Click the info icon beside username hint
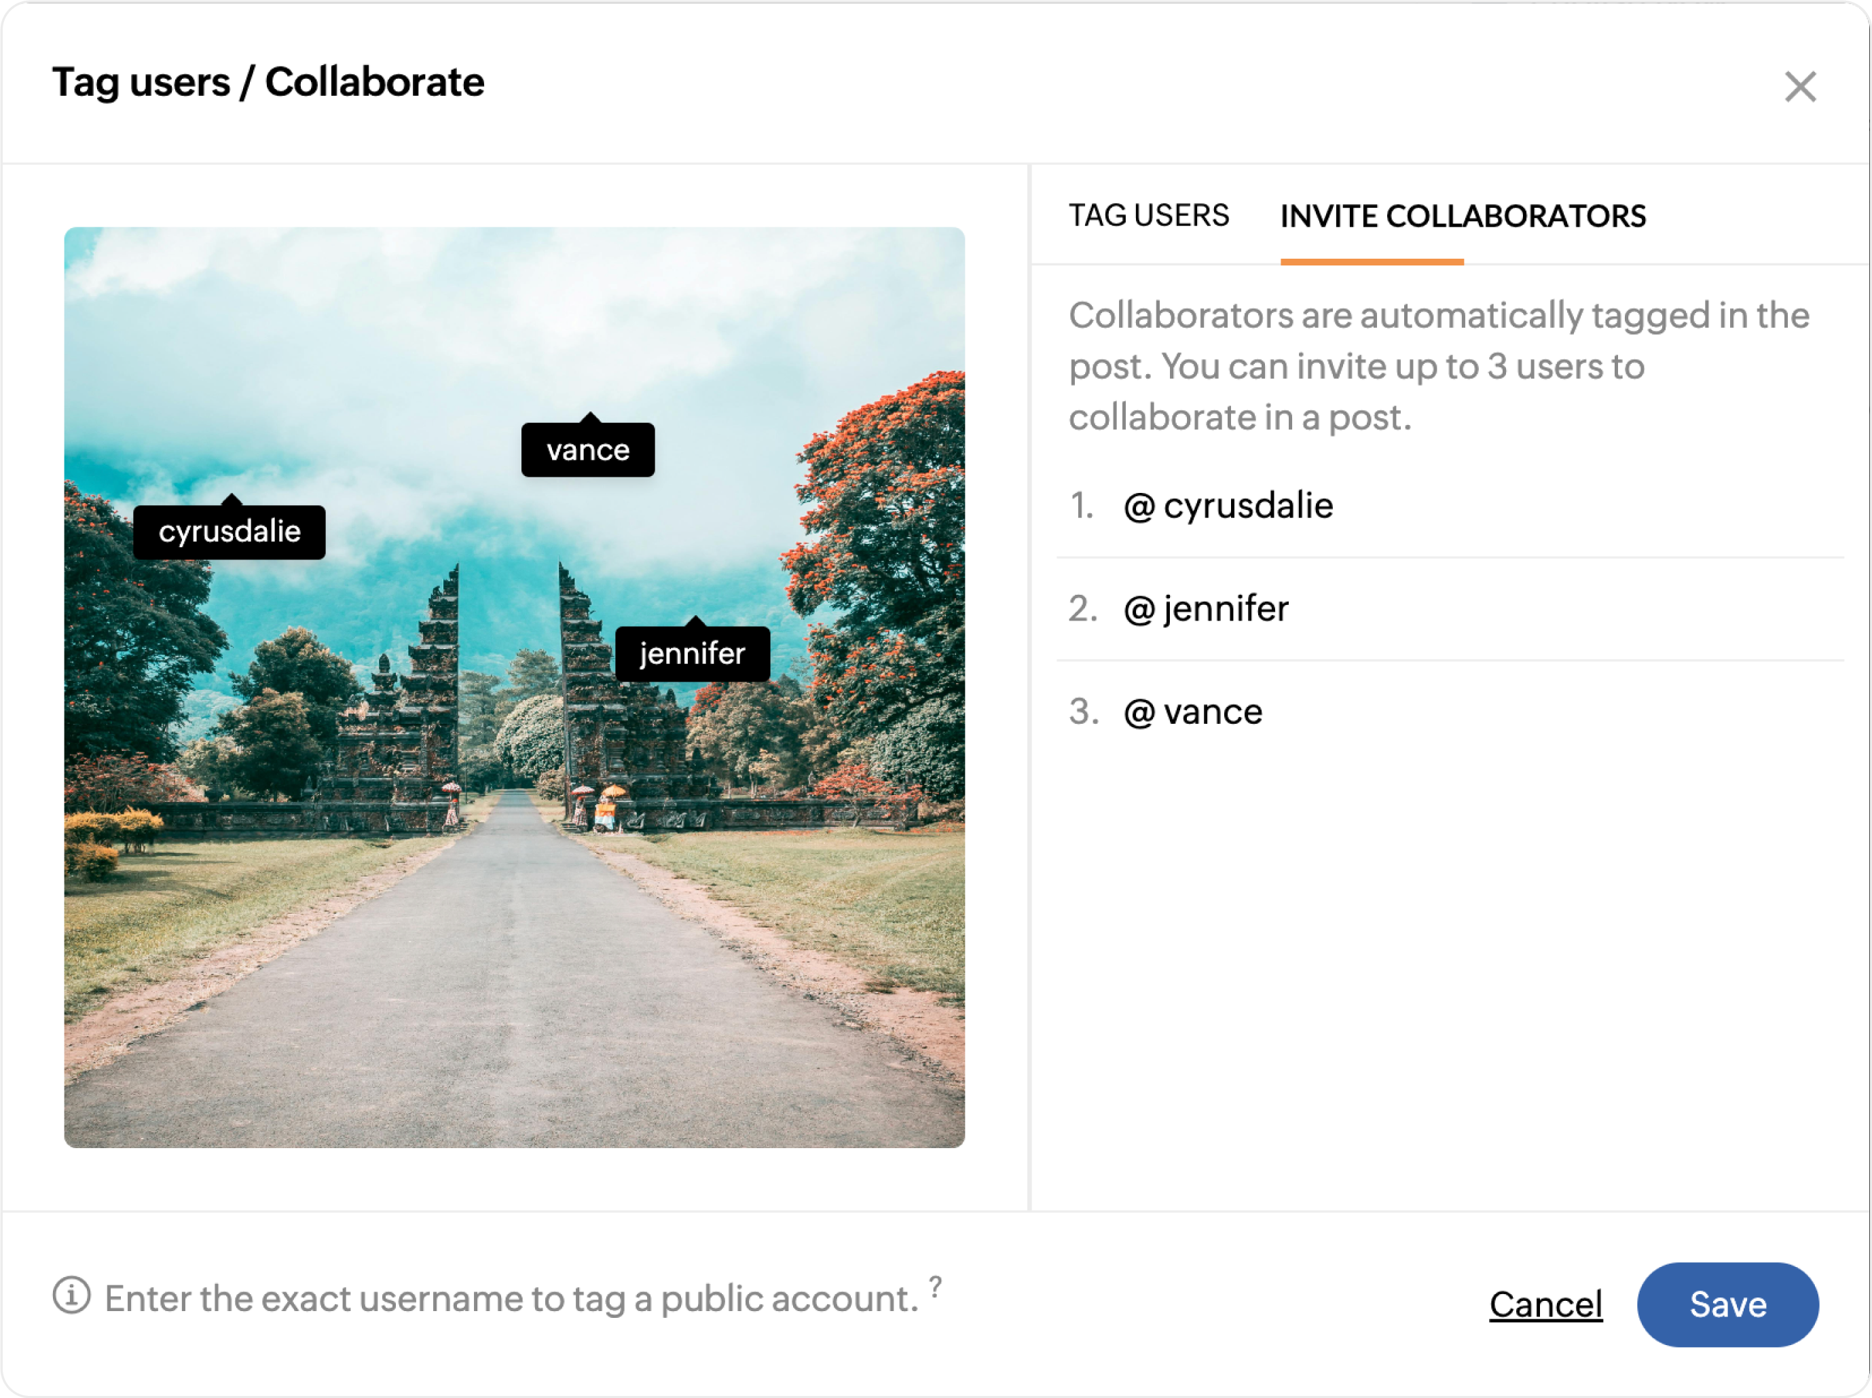 [x=72, y=1295]
